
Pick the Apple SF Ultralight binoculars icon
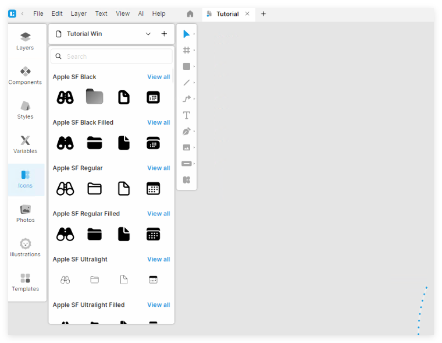pos(65,280)
